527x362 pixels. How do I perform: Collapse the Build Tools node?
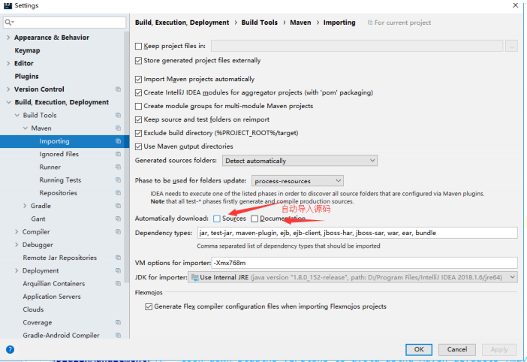[x=17, y=115]
